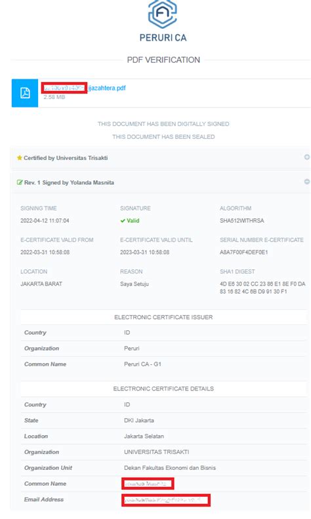Click the blue PDF file icon
311x519 pixels.
(25, 93)
